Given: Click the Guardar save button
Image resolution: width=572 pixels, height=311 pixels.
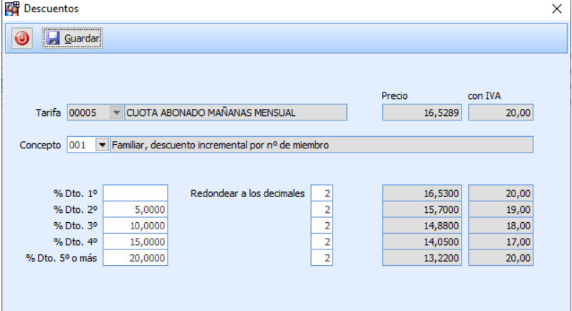Looking at the screenshot, I should [x=72, y=38].
